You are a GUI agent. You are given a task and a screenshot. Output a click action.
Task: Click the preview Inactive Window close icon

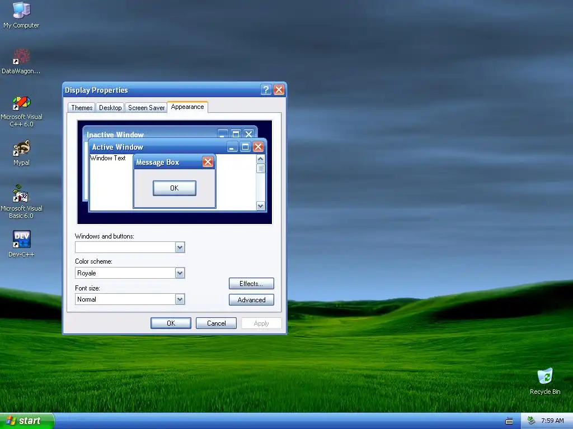point(248,134)
